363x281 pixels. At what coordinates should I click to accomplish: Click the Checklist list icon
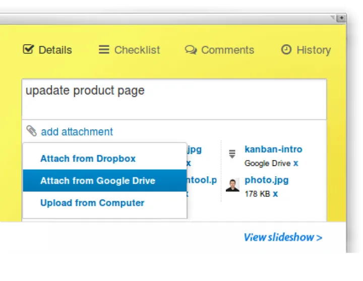click(104, 49)
